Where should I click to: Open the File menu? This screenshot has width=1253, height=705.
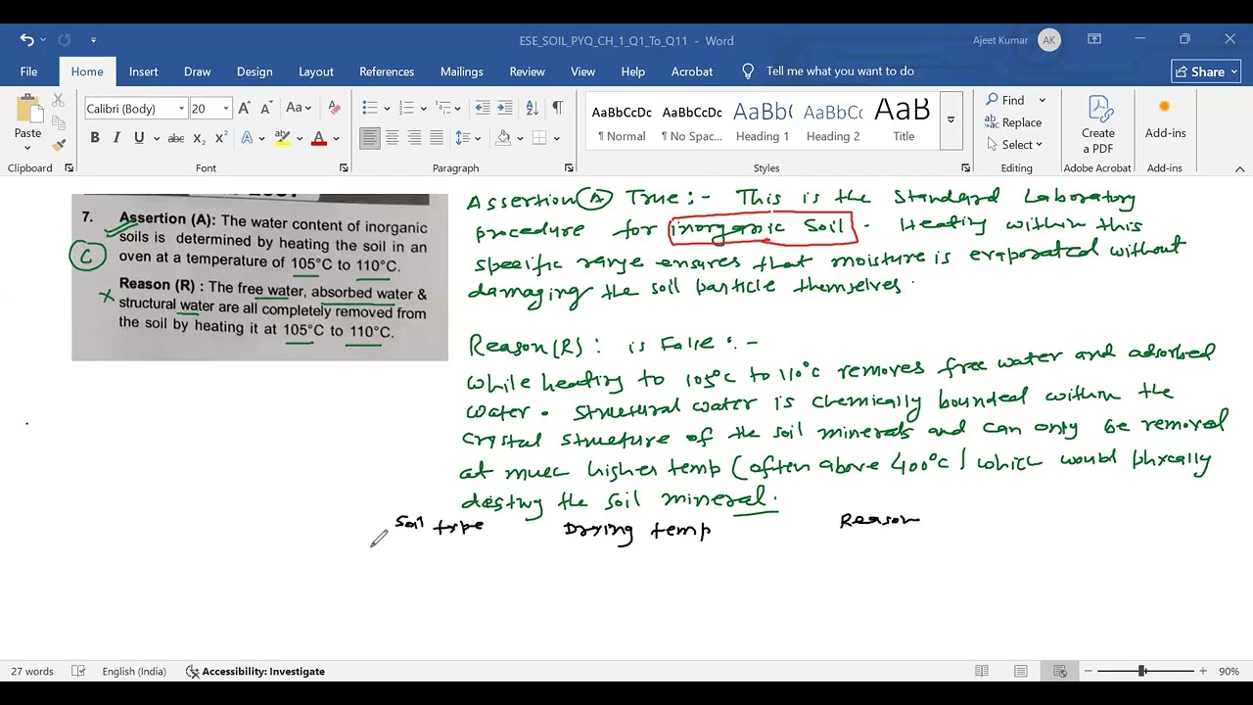click(28, 71)
